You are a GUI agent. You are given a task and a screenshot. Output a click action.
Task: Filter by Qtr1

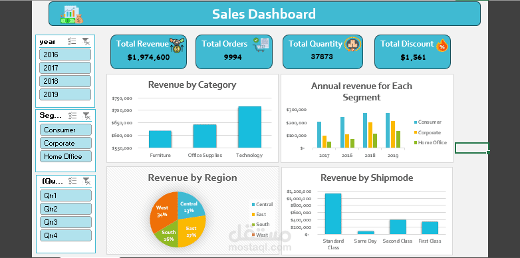tap(66, 195)
